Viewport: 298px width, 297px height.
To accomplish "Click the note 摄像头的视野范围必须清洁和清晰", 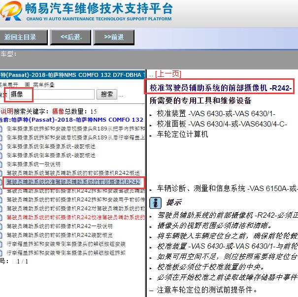I will (x=214, y=226).
